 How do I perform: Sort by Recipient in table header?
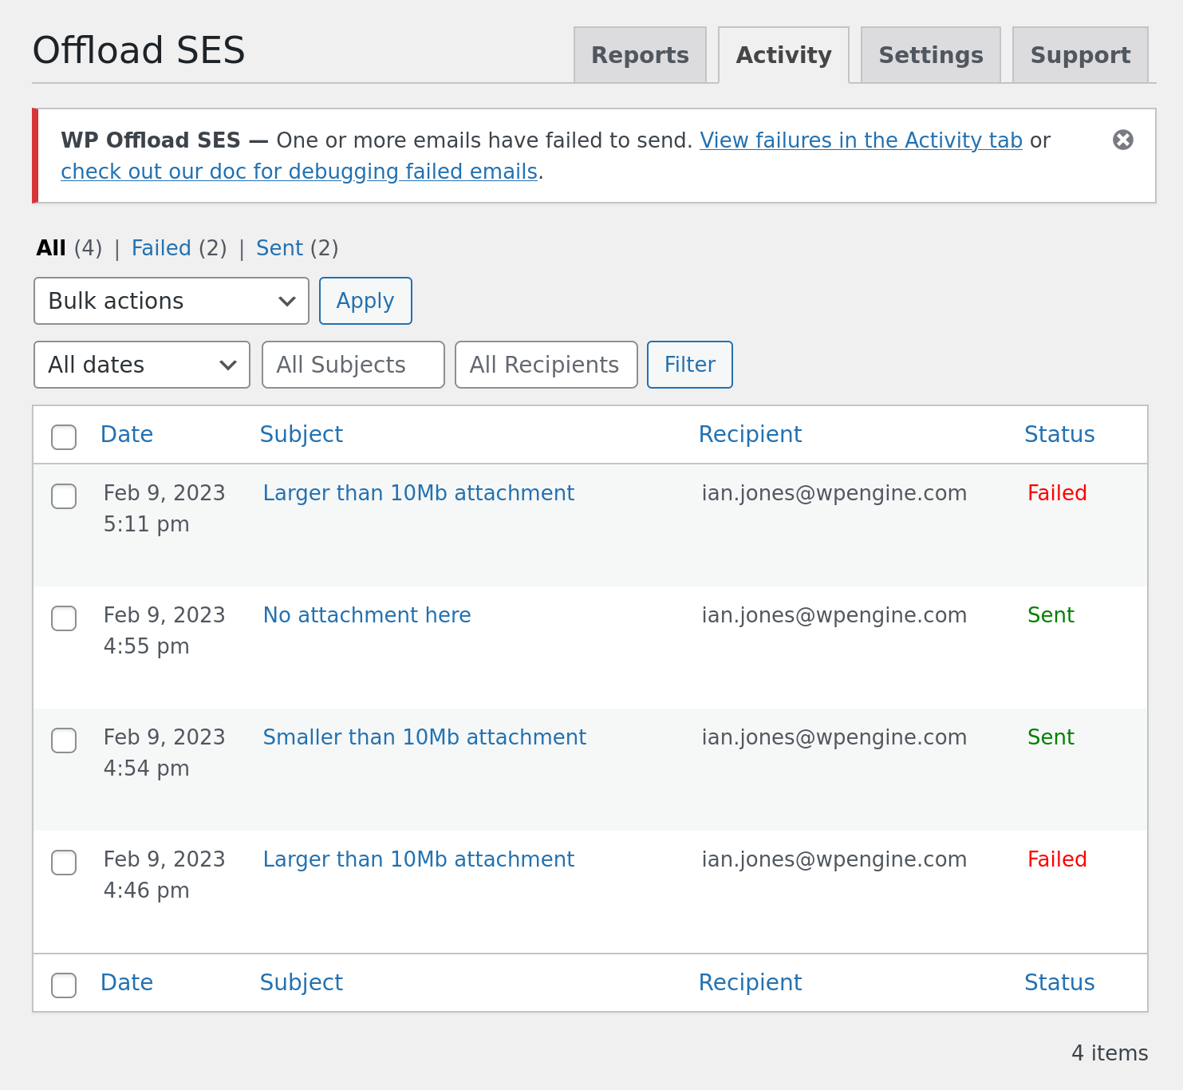750,434
